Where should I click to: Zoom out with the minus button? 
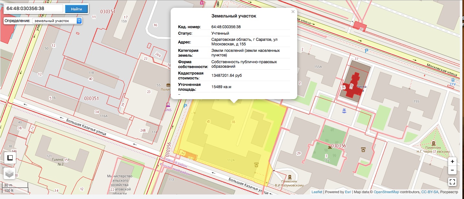pyautogui.click(x=452, y=170)
